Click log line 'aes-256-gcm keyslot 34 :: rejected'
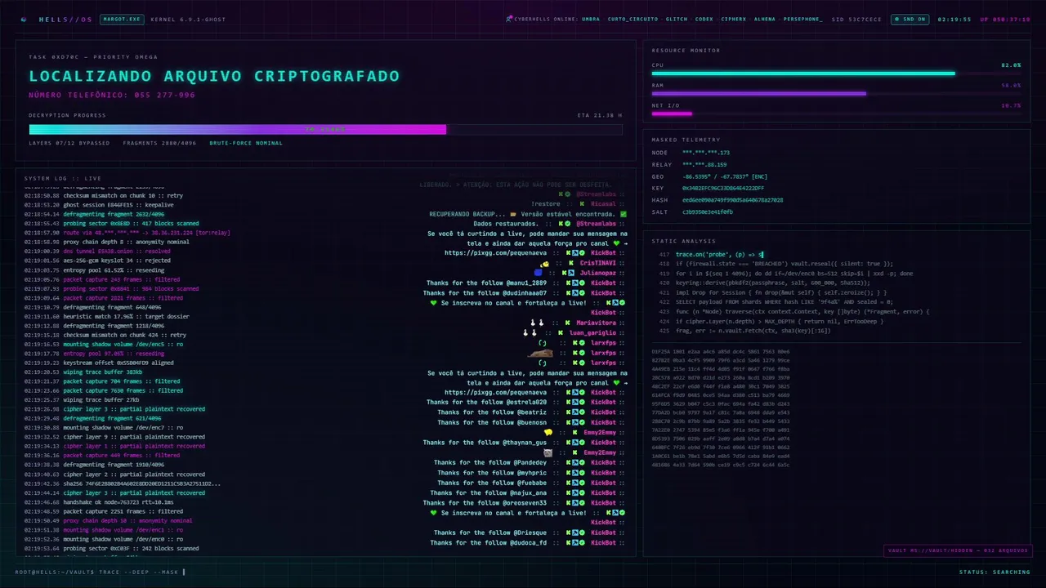The height and width of the screenshot is (588, 1046). coord(97,261)
